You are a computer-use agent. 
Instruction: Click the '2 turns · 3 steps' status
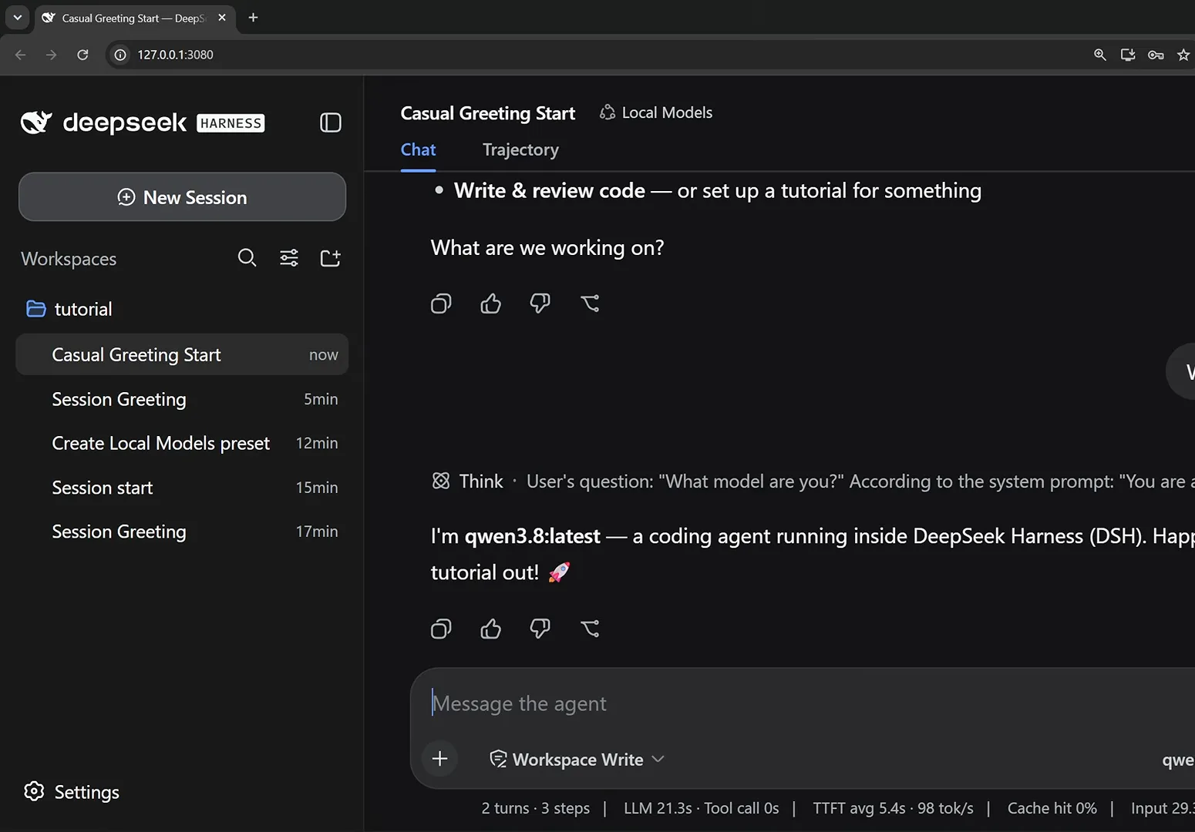[536, 808]
